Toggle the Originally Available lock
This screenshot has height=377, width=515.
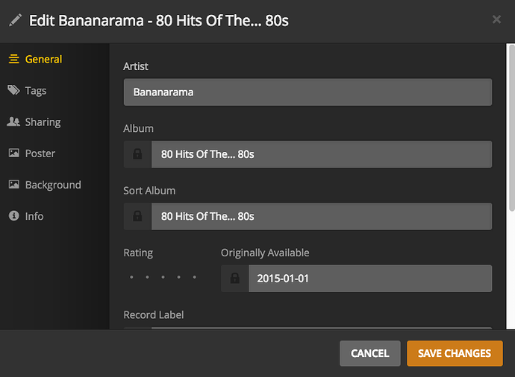click(x=235, y=279)
